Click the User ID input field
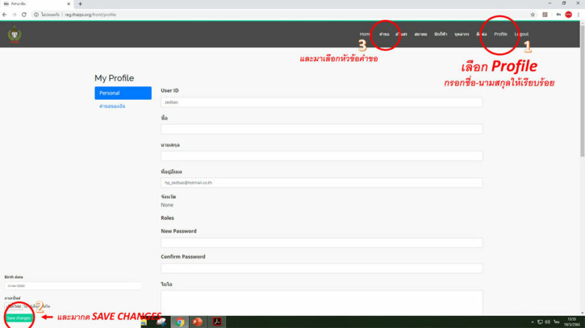The height and width of the screenshot is (328, 585). (x=322, y=102)
